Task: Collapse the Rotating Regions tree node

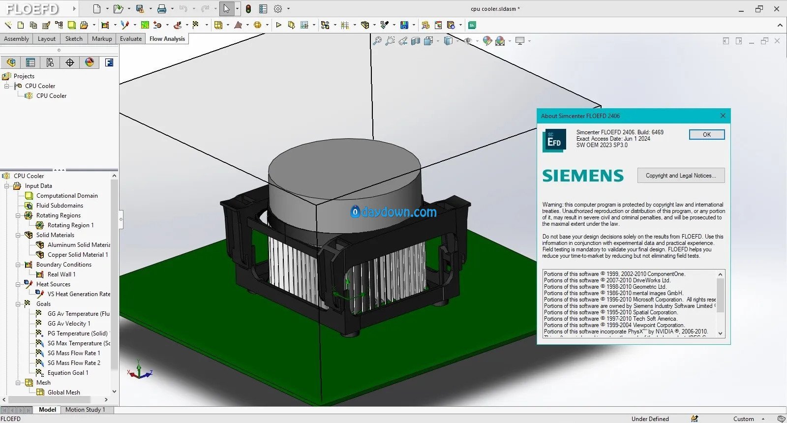Action: 18,215
